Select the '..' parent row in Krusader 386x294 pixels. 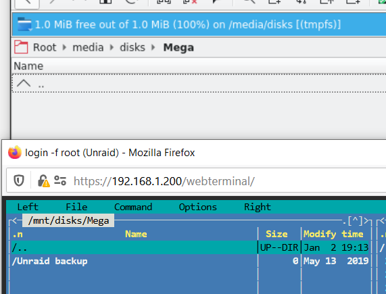coord(199,83)
